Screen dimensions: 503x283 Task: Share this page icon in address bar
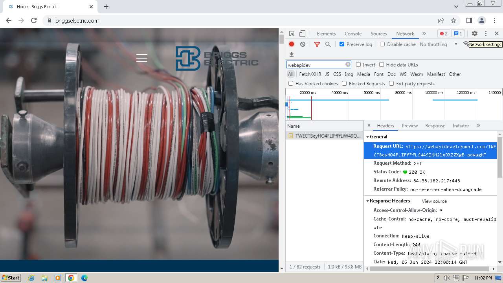click(x=441, y=20)
